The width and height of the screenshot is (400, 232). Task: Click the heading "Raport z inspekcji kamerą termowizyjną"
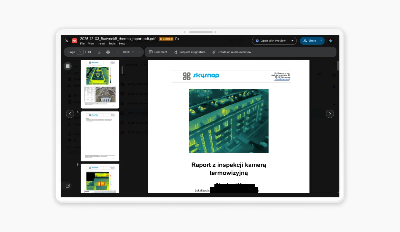pos(229,169)
